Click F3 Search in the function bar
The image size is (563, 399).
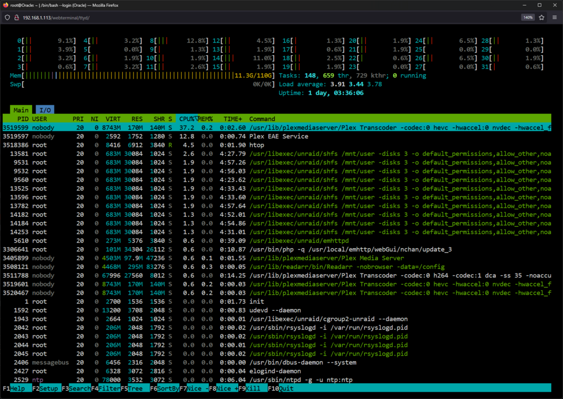tap(76, 388)
